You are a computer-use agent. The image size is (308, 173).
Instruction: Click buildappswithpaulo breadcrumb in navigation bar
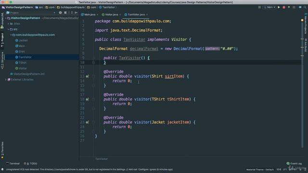pos(71,7)
